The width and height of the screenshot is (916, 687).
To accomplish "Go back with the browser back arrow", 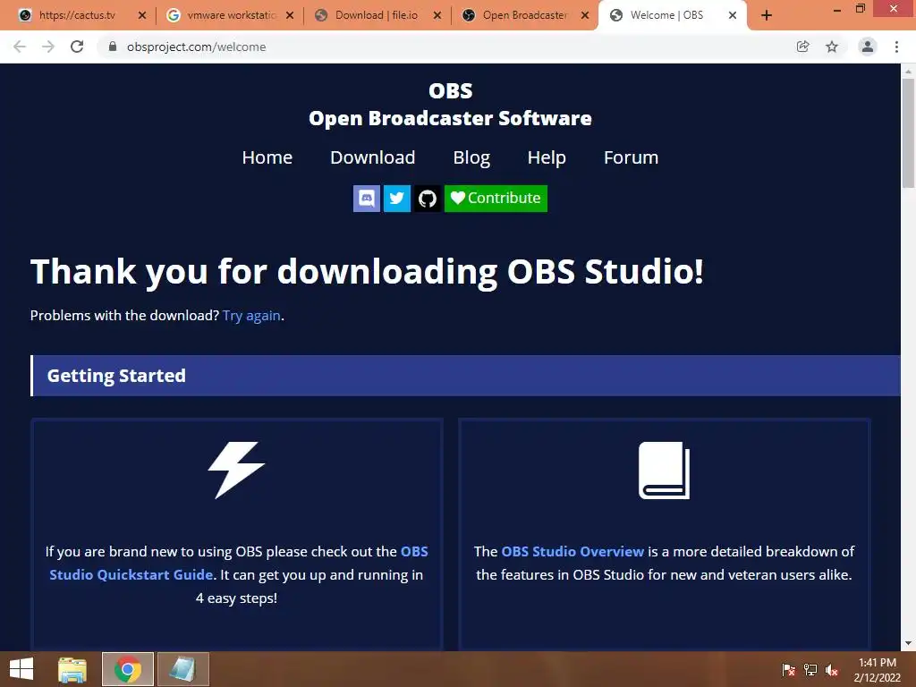I will pyautogui.click(x=20, y=47).
